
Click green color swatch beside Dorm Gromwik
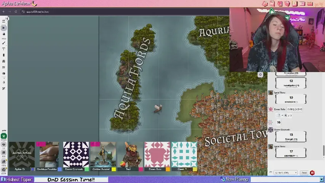[86, 169]
